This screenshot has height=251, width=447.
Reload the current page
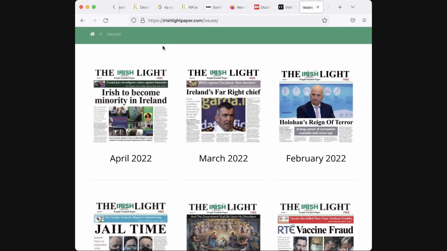tap(105, 21)
